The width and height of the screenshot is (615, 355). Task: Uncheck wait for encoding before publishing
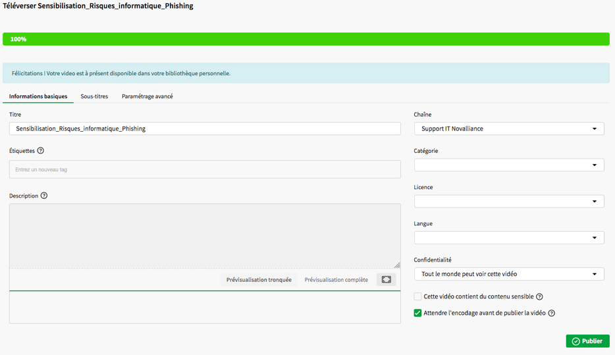(417, 314)
